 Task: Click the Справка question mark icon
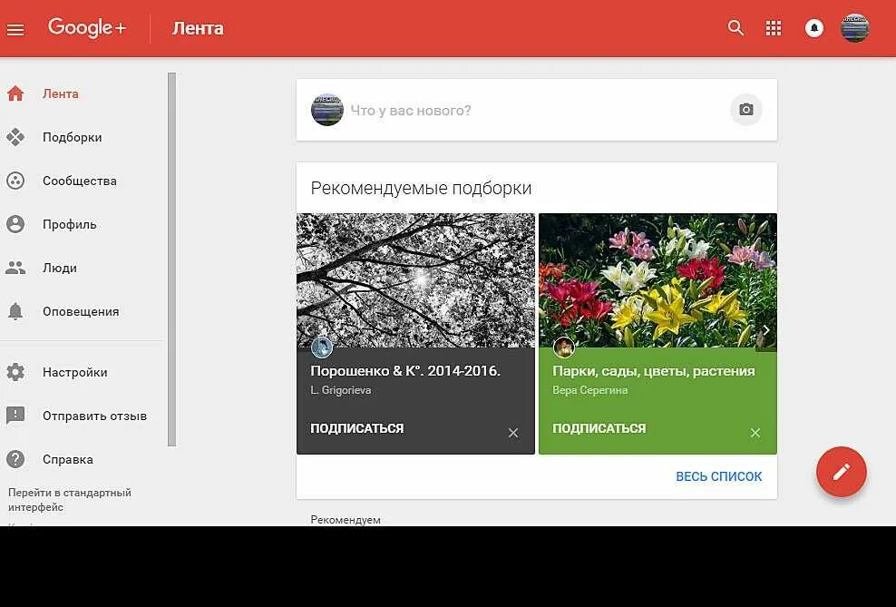pyautogui.click(x=15, y=459)
